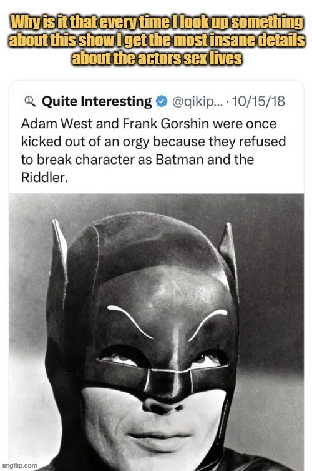This screenshot has height=471, width=312.
Task: Open the imgflip.com watermark link
Action: click(x=19, y=465)
